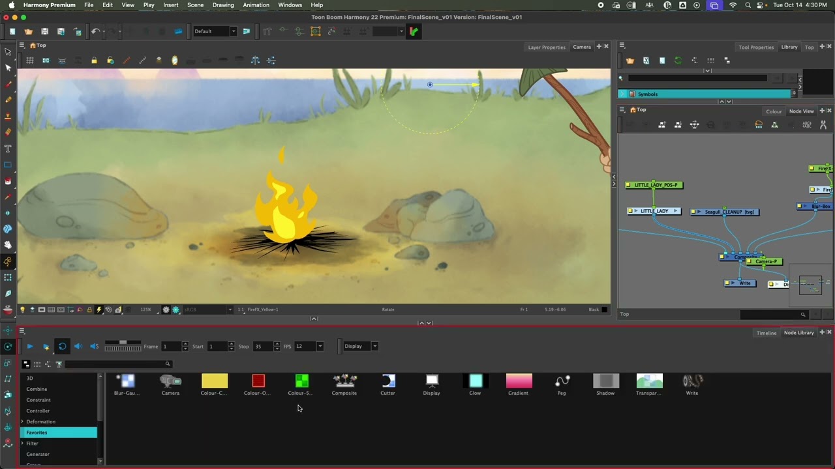Expand the Symbols library folder
835x469 pixels.
click(x=622, y=94)
